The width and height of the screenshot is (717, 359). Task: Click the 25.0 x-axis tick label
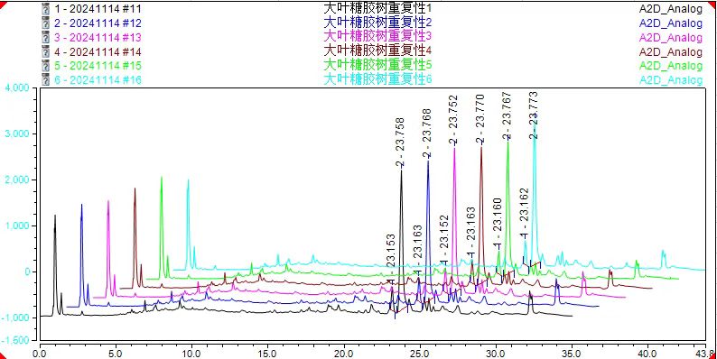point(419,353)
